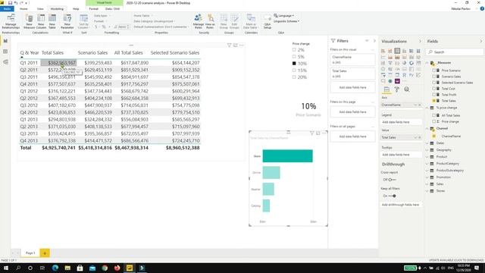
Task: Choose the pie chart visualization
Action: coord(404,63)
